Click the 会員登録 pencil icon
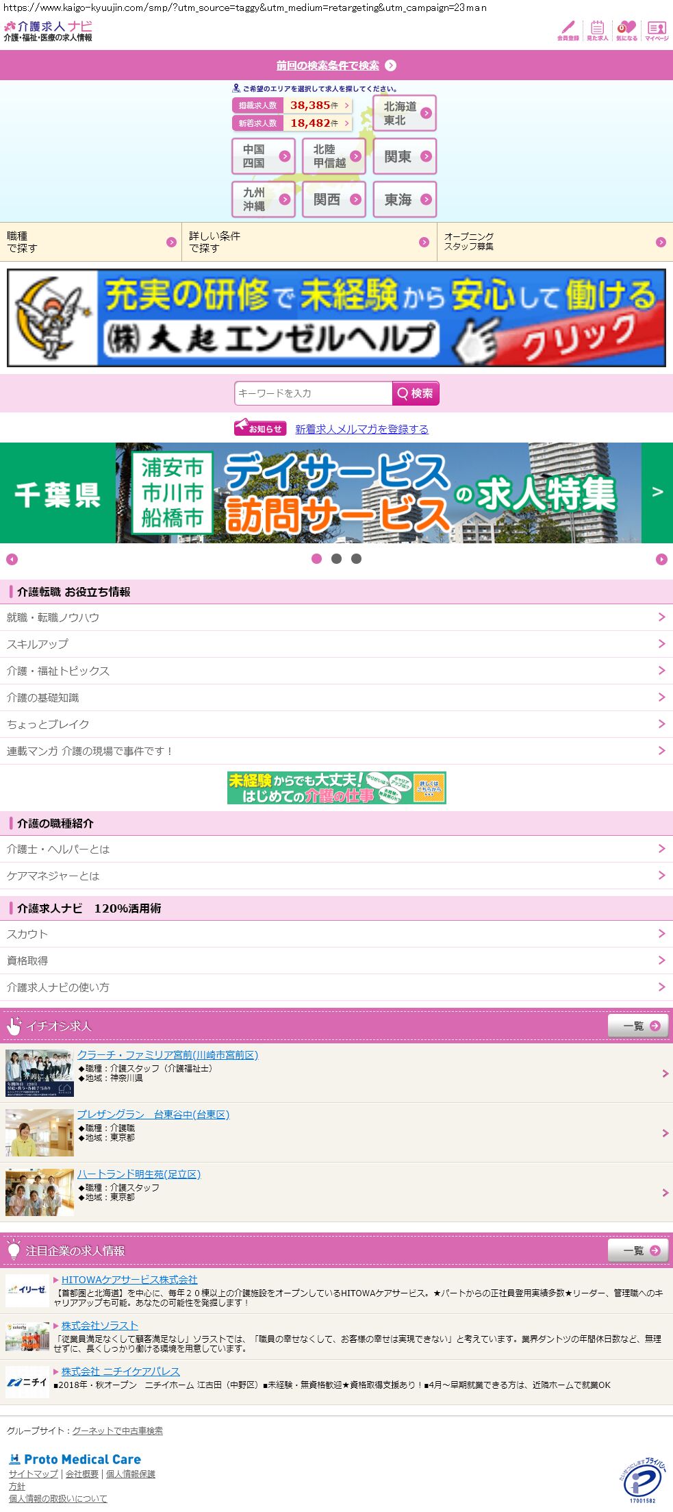This screenshot has height=1512, width=673. 568,30
